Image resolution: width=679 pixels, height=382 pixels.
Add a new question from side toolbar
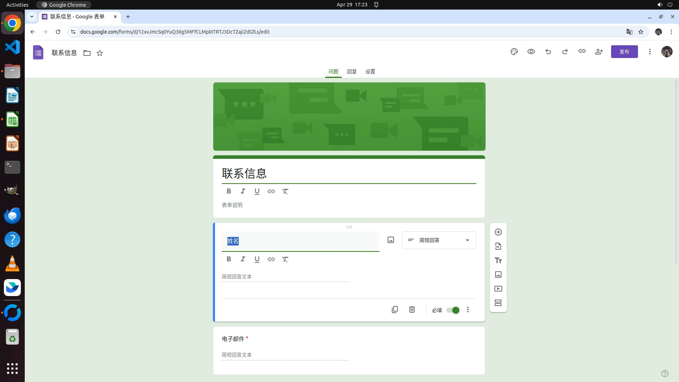(x=498, y=232)
